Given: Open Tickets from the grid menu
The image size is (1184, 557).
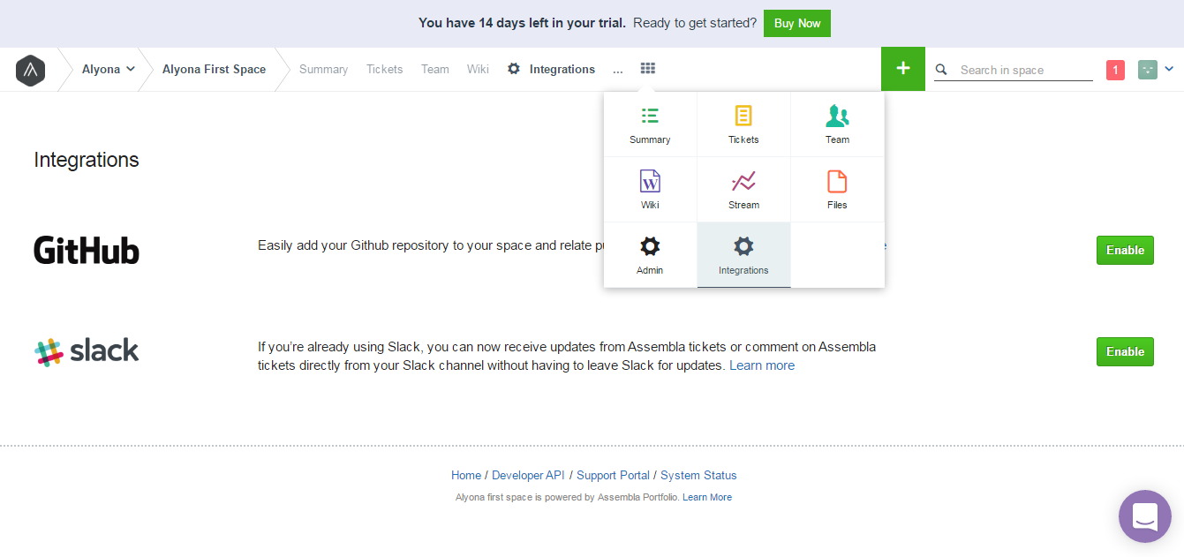Looking at the screenshot, I should coord(743,124).
